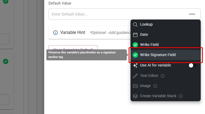Viewport: 205px width, 114px height.
Task: Uncheck the Wrike Field green checkmark
Action: tap(135, 45)
